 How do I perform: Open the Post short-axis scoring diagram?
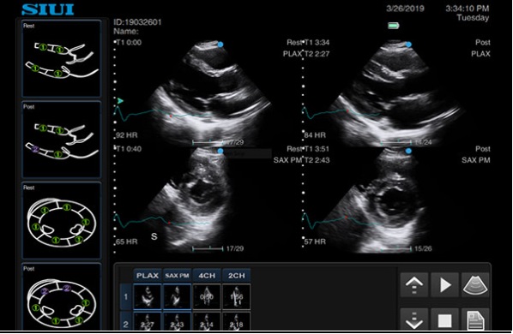(61, 296)
